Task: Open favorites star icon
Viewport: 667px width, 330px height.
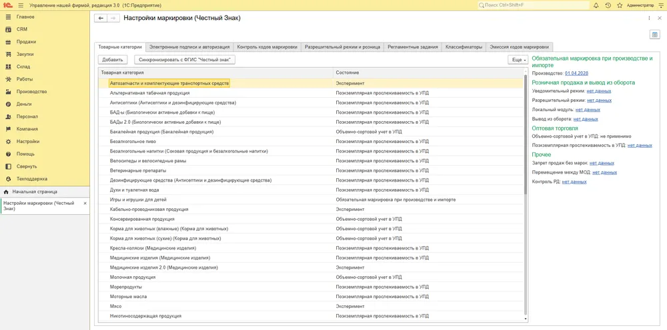Action: [x=620, y=5]
